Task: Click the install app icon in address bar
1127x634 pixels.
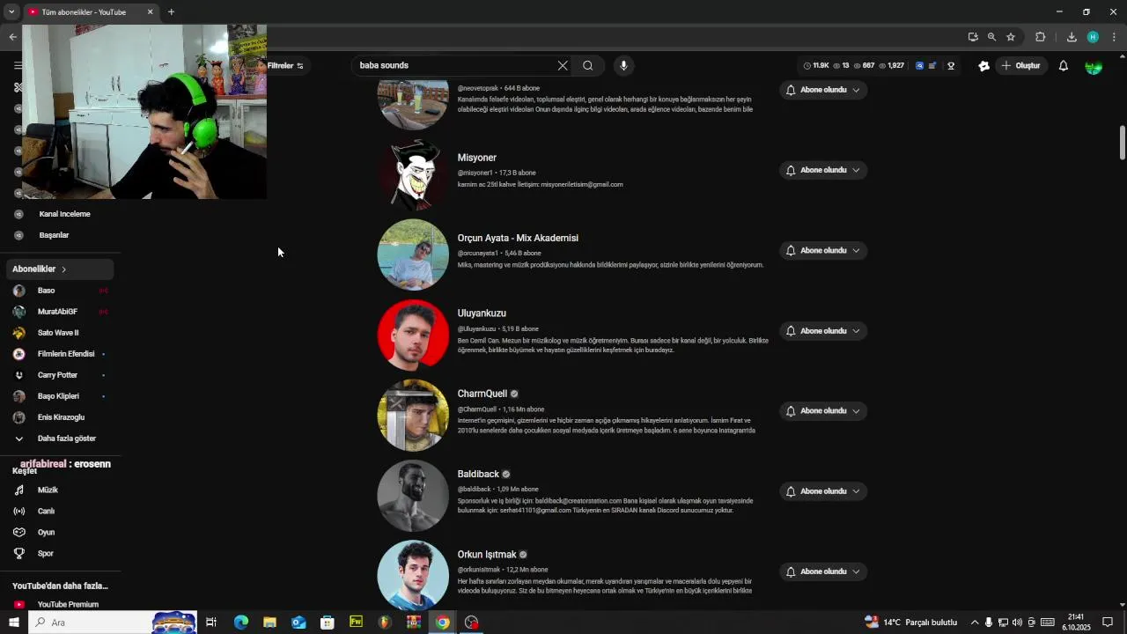Action: (973, 37)
